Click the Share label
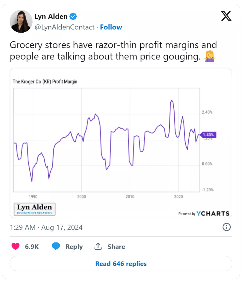Image resolution: width=248 pixels, height=282 pixels. tap(116, 247)
